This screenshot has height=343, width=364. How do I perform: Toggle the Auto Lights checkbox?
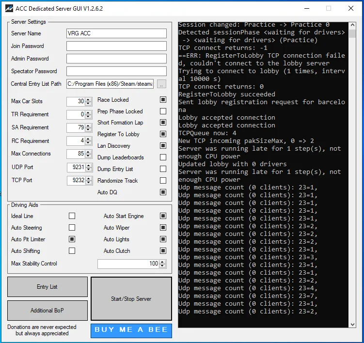(163, 239)
